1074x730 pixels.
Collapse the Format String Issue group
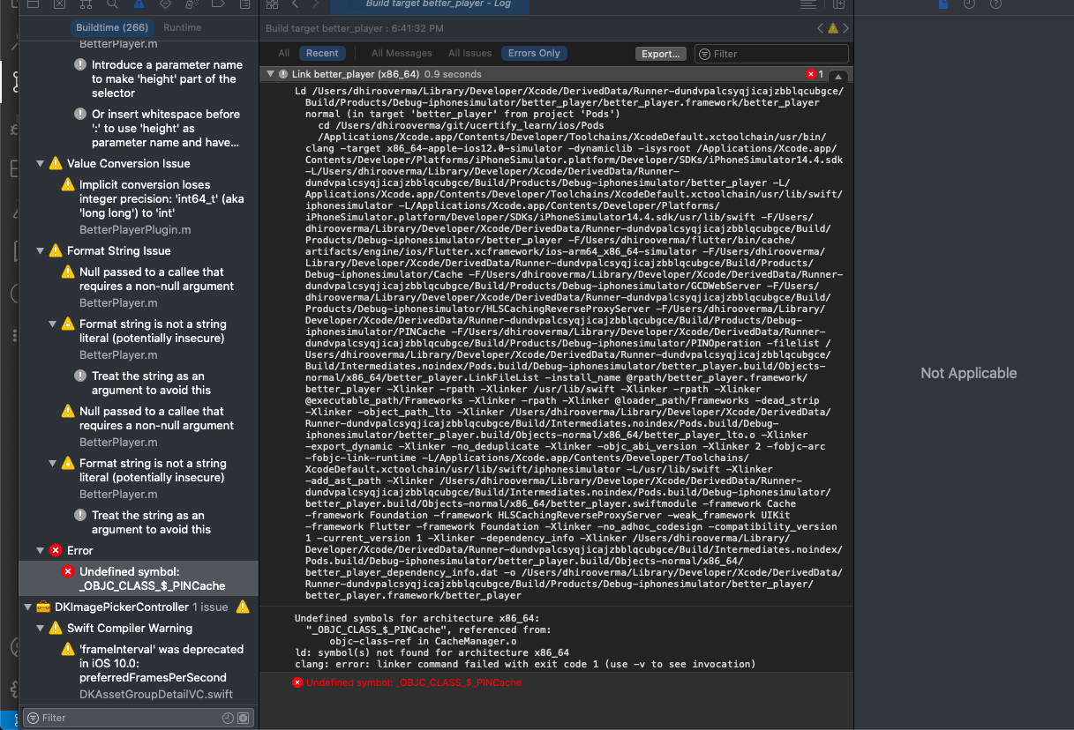coord(40,250)
